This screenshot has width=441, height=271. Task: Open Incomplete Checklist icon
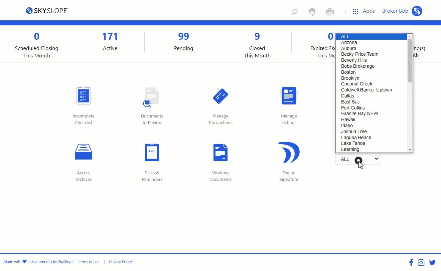84,96
